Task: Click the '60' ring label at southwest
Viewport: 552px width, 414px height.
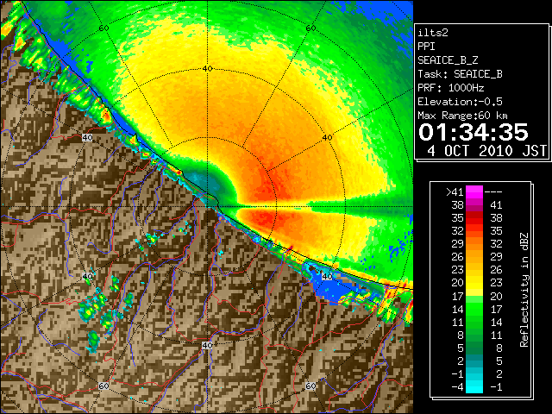Action: pyautogui.click(x=103, y=386)
